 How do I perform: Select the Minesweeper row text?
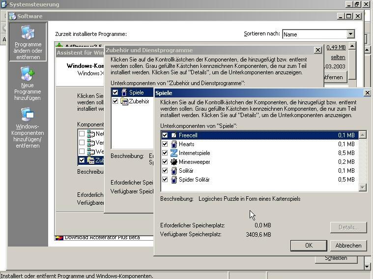[194, 162]
